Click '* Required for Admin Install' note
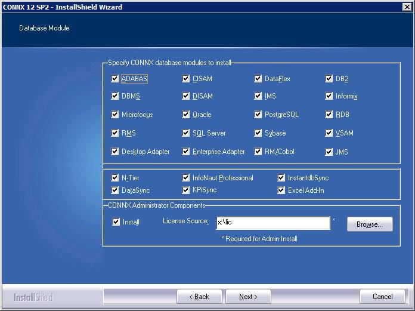The image size is (415, 311). tap(259, 239)
